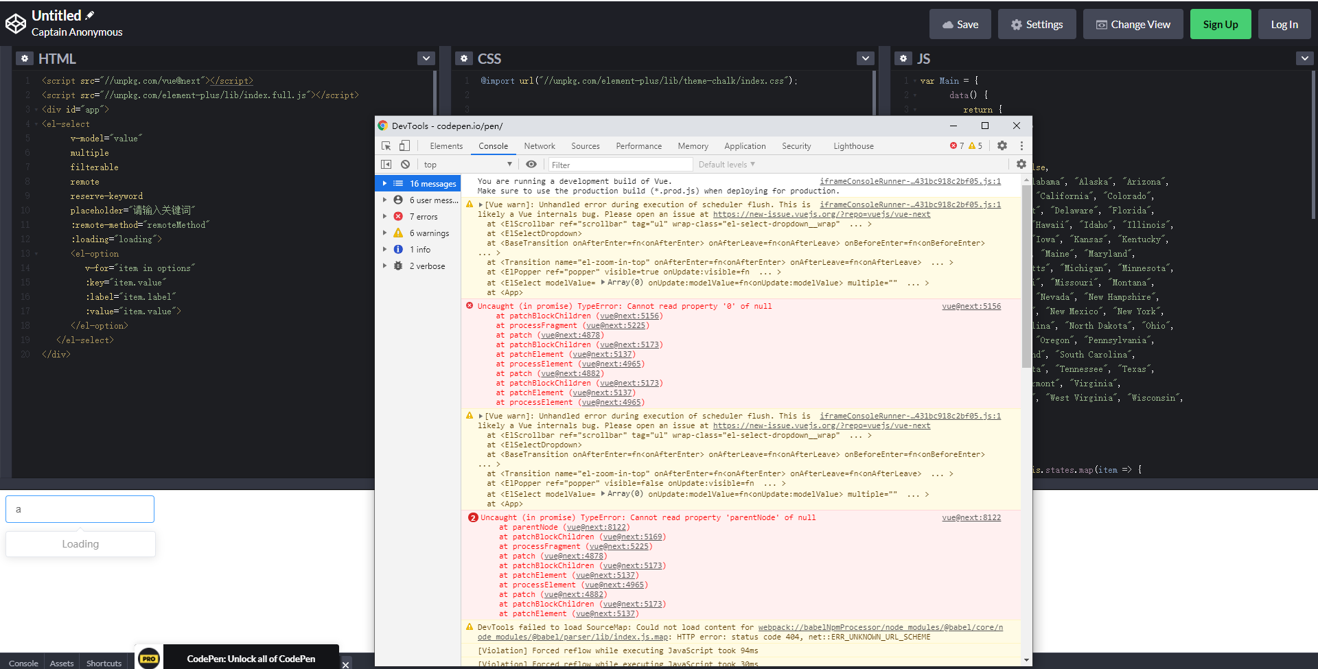
Task: Clear the DevTools console
Action: coord(406,165)
